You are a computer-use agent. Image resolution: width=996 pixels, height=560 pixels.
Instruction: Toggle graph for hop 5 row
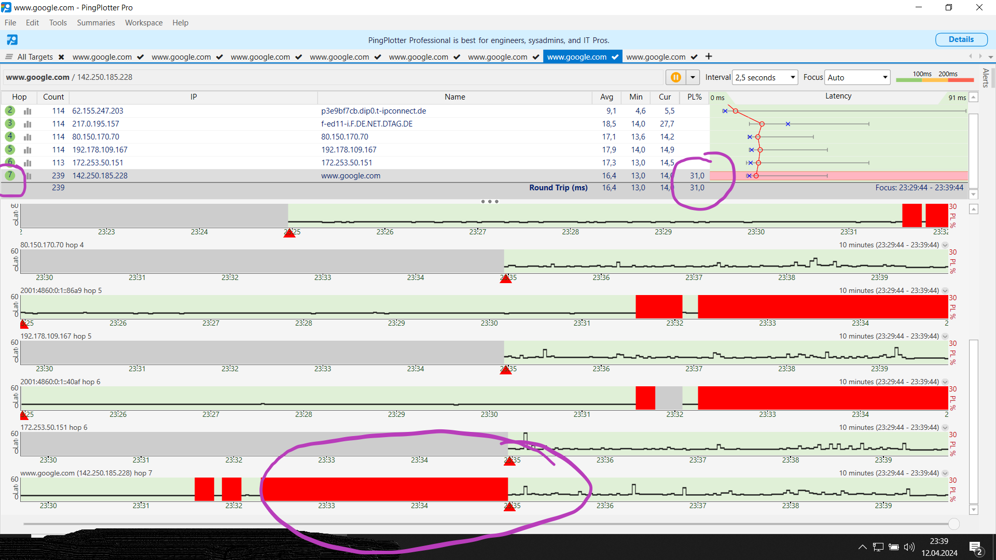click(x=27, y=150)
